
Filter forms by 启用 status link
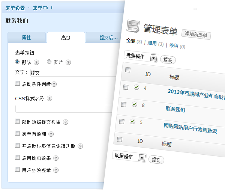pos(152,44)
